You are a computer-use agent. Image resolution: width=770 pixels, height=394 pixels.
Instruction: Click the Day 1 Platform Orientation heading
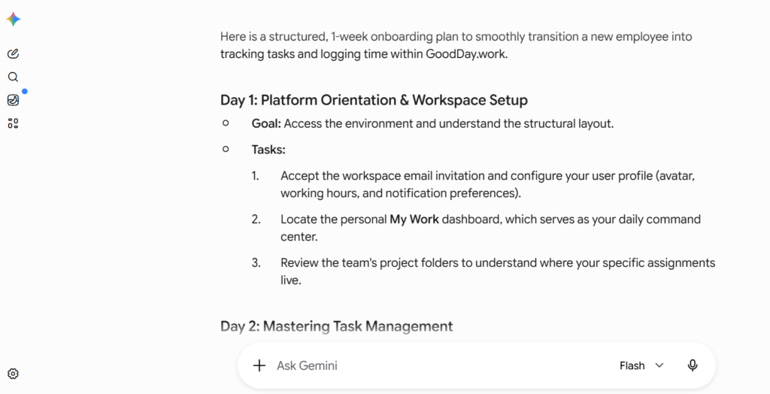coord(374,100)
